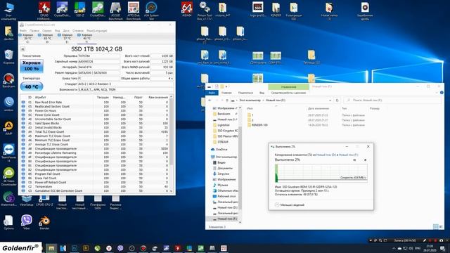This screenshot has height=253, width=450.
Task: Open the Quick Access Toolbar dropdown arrow
Action: (226, 86)
